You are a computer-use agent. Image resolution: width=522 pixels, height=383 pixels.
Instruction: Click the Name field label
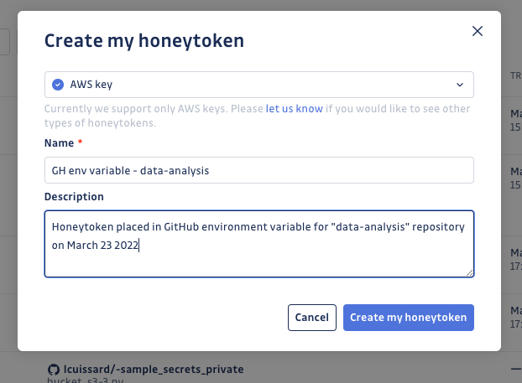coord(57,143)
